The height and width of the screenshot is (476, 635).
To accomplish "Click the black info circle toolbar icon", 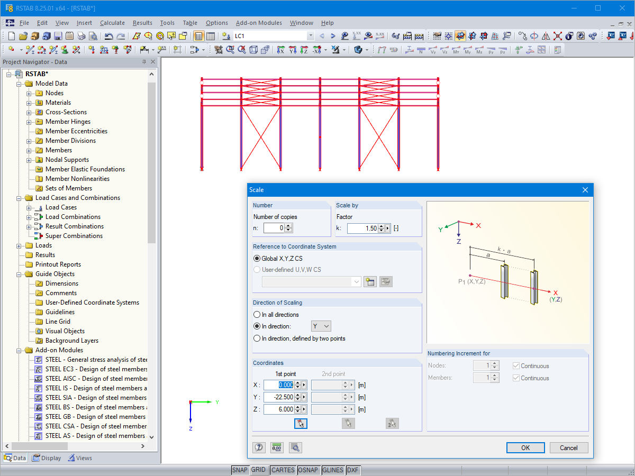I will tap(568, 36).
